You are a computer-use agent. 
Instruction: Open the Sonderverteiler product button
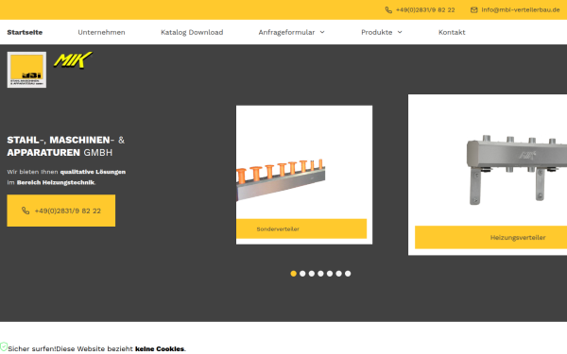(x=301, y=228)
